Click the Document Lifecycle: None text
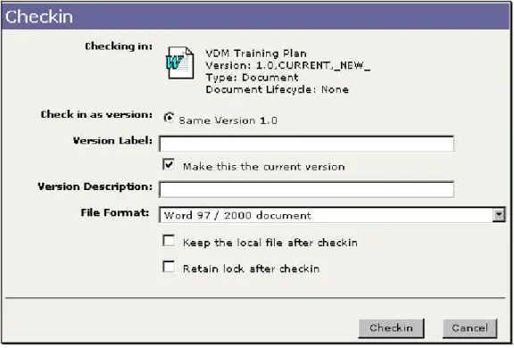 point(277,89)
